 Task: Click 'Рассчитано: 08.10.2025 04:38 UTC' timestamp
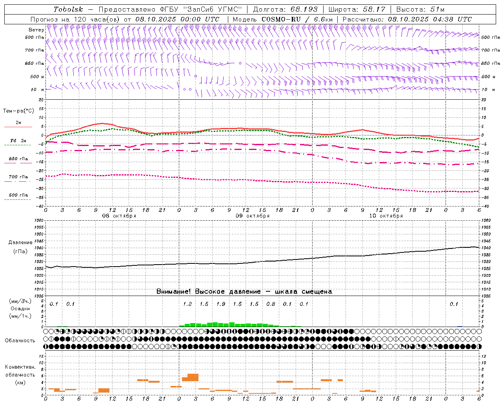click(x=407, y=19)
